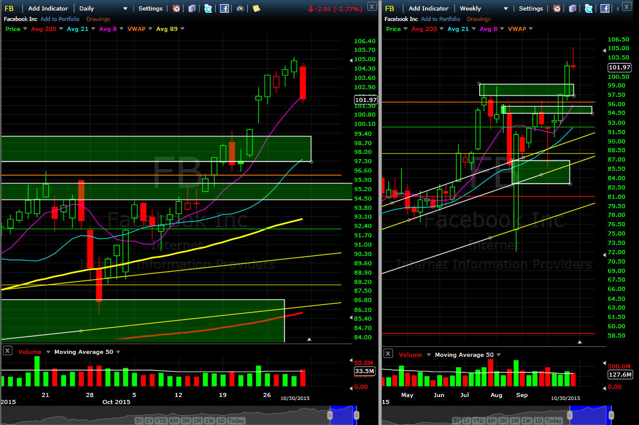
Task: Select 1M range in Daily chart
Action: click(x=197, y=420)
